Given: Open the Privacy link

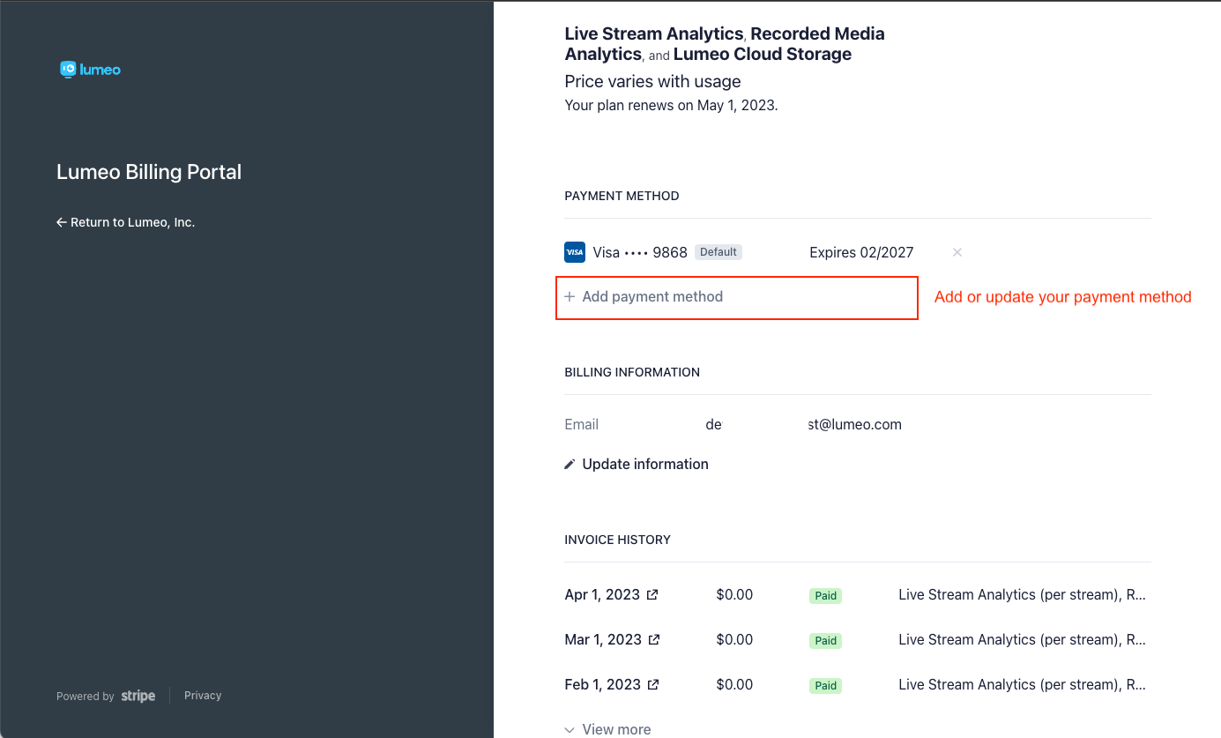Looking at the screenshot, I should [203, 696].
